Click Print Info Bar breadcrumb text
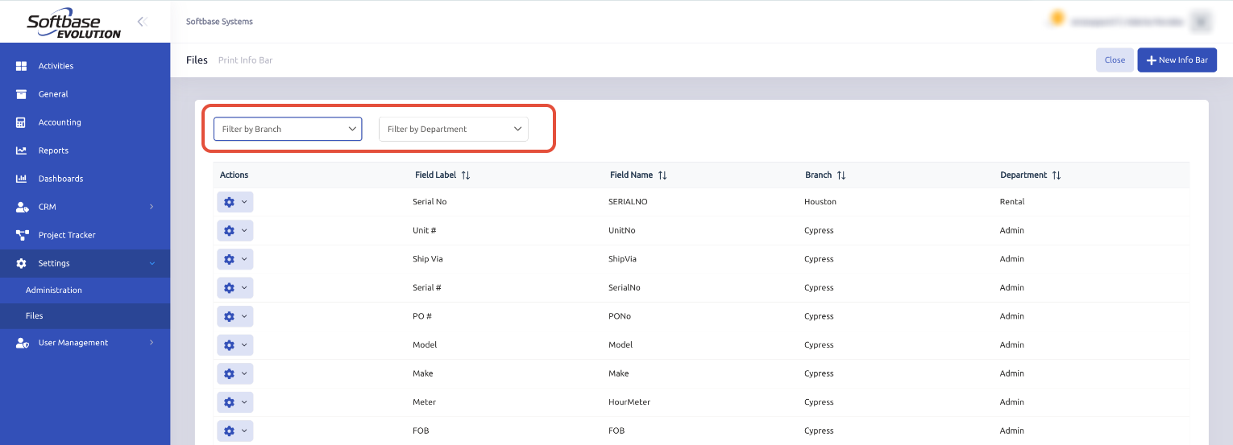This screenshot has height=445, width=1233. 245,60
